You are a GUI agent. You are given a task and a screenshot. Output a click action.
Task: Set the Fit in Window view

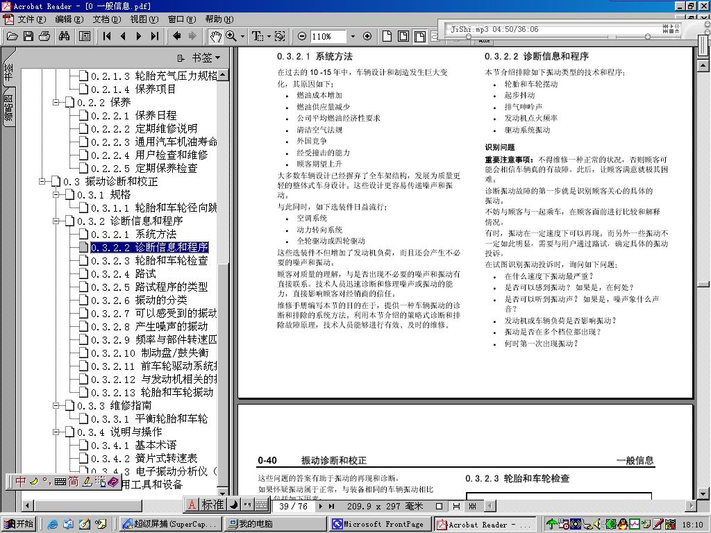coord(403,36)
